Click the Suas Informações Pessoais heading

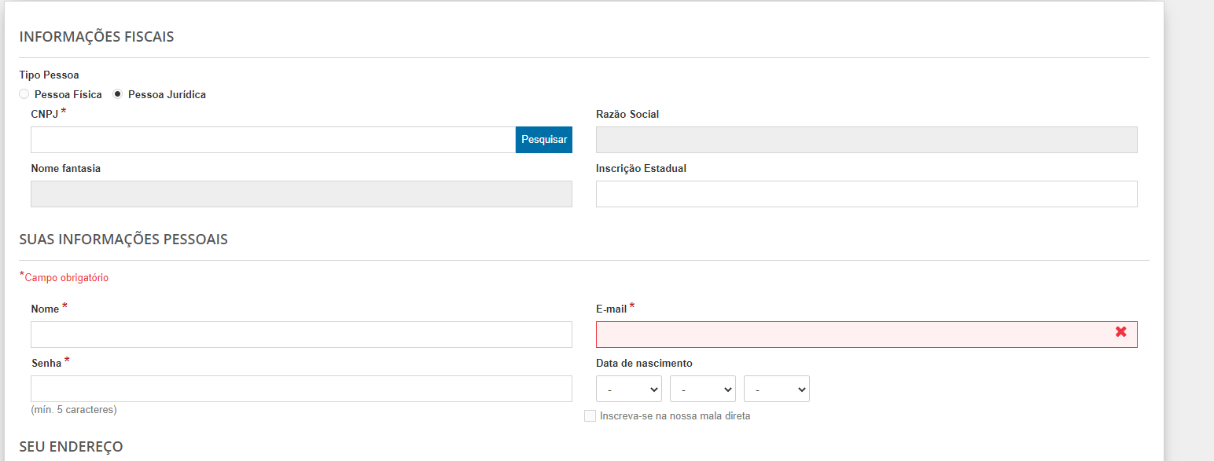click(123, 240)
